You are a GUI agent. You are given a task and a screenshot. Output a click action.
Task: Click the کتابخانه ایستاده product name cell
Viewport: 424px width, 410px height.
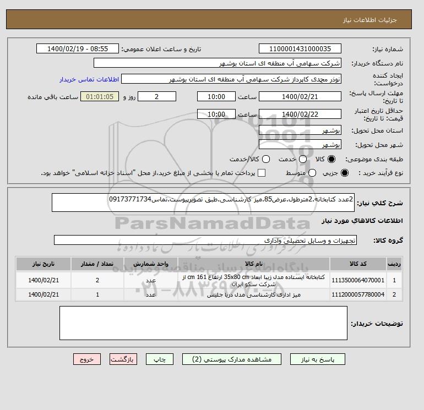[254, 280]
